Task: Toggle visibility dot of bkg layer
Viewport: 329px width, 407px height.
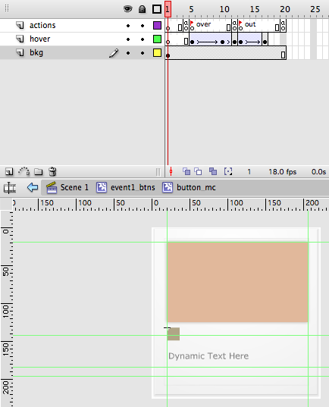Action: [128, 53]
